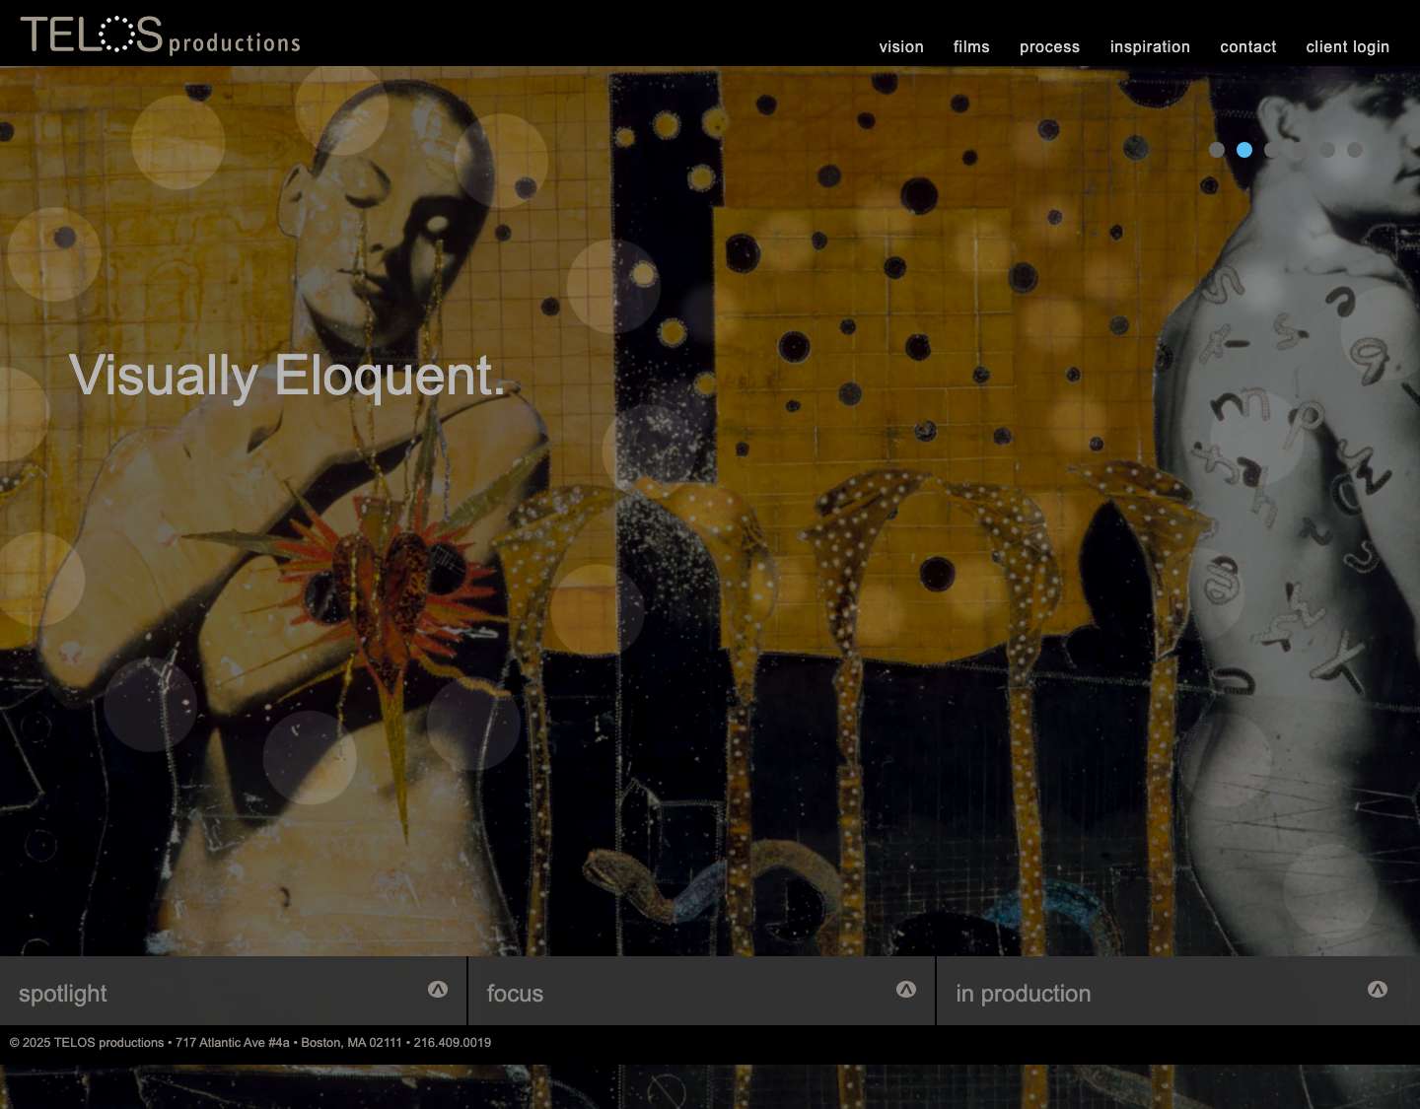Open the spotlight section
This screenshot has width=1420, height=1109.
(62, 993)
